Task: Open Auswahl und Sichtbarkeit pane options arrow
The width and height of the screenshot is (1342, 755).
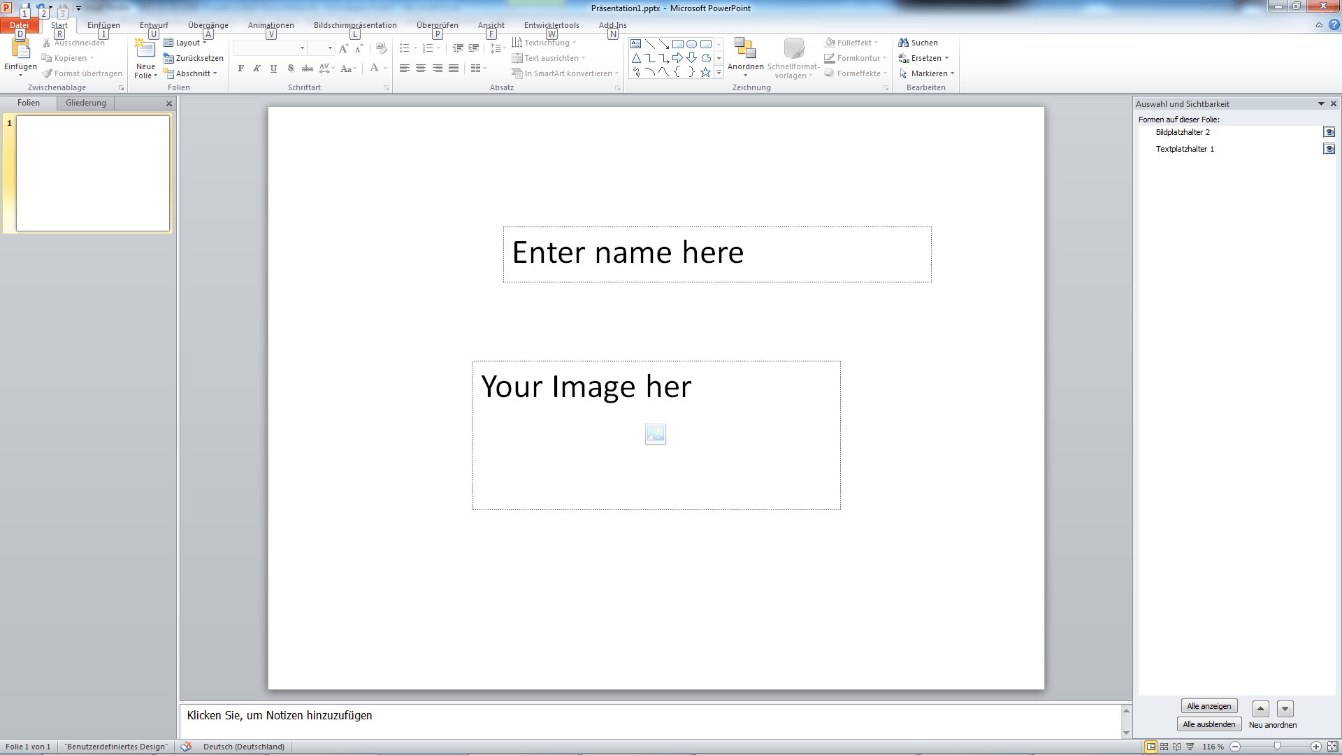Action: click(1321, 103)
